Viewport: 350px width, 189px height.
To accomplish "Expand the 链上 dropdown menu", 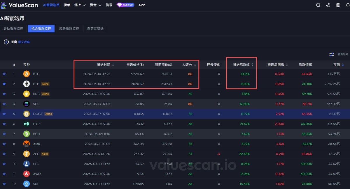I will (80, 5).
